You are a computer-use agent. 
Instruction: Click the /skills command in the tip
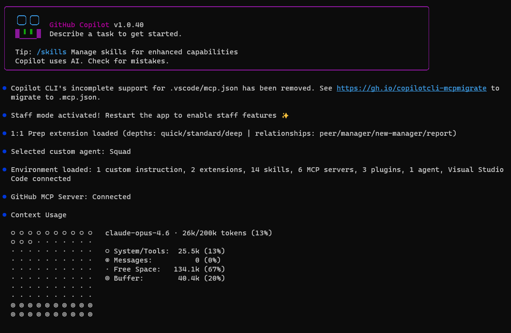point(51,52)
